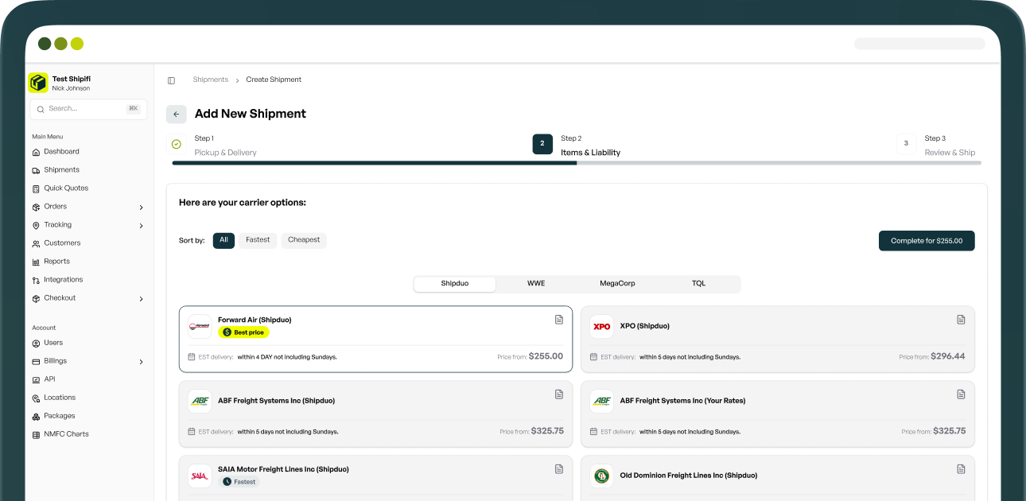Sort carriers by Cheapest
This screenshot has height=501, width=1026.
304,240
